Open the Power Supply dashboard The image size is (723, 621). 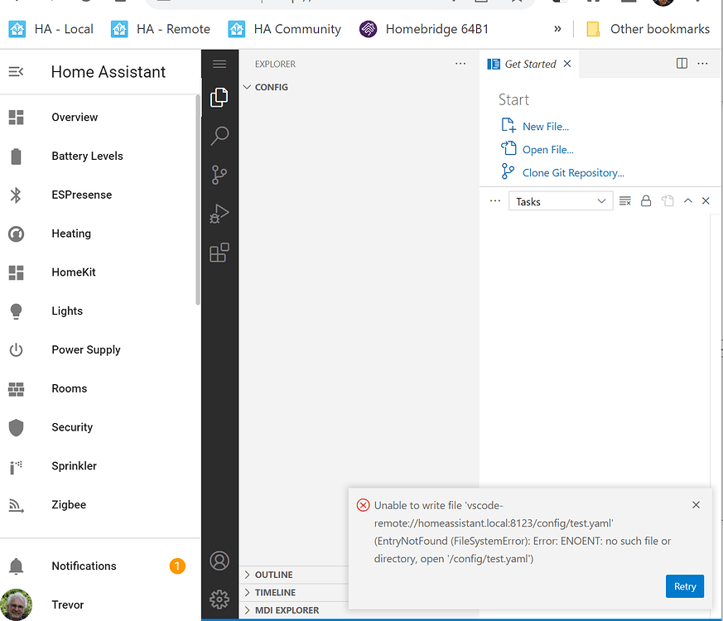(100, 349)
